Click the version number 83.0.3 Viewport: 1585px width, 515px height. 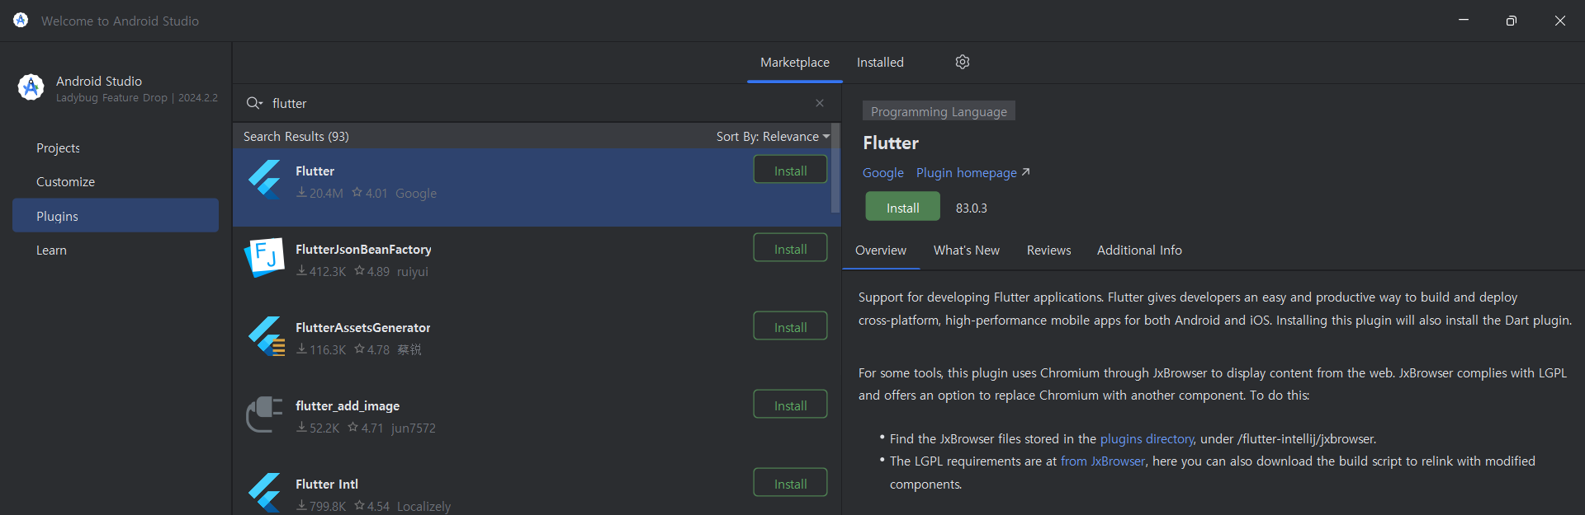click(x=972, y=208)
